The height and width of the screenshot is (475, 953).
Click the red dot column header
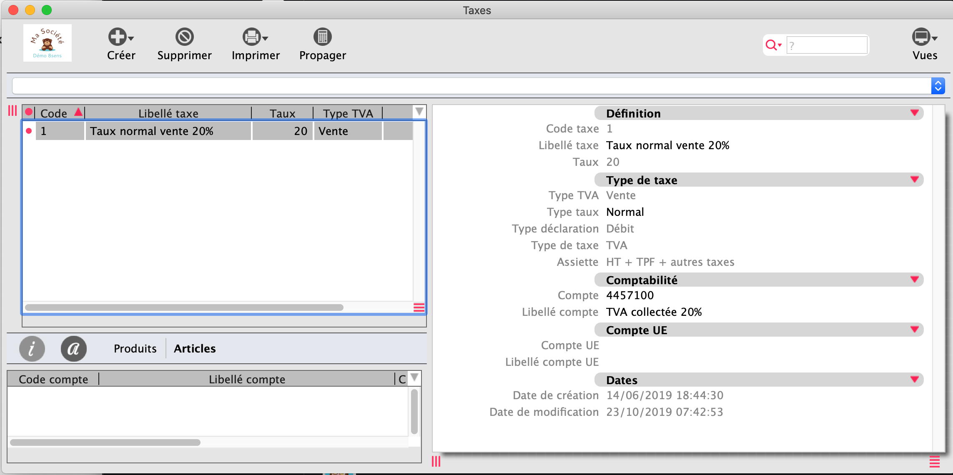click(x=29, y=112)
